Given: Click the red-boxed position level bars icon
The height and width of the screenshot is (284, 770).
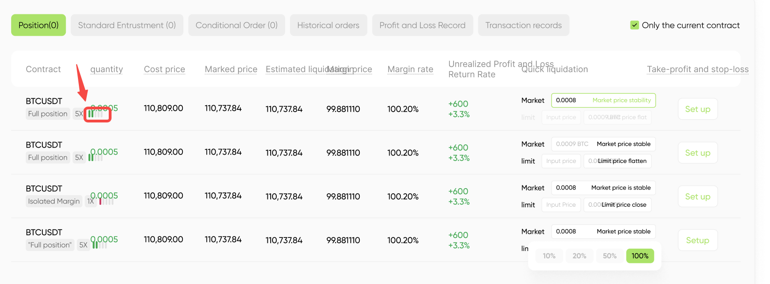Looking at the screenshot, I should tap(97, 114).
